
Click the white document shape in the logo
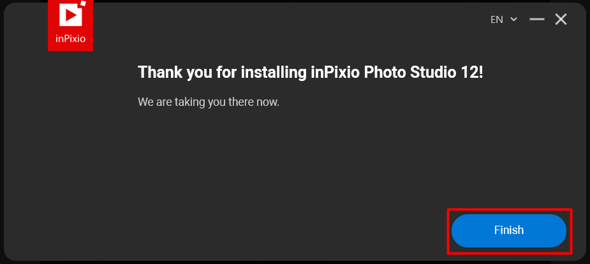pyautogui.click(x=71, y=15)
